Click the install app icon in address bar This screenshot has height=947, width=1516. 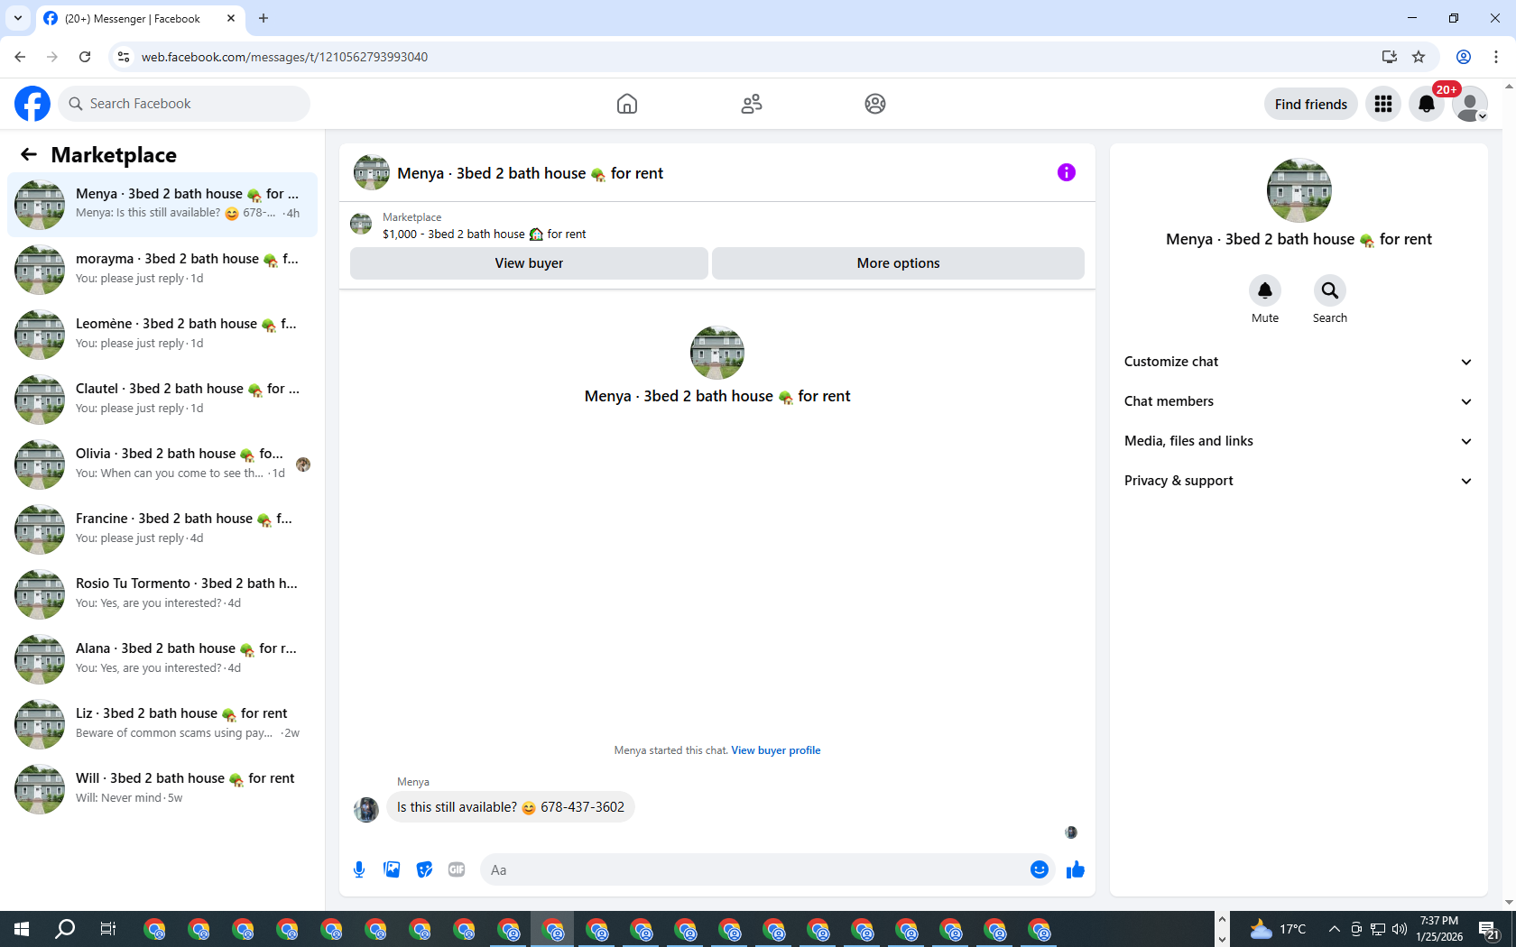click(x=1390, y=57)
